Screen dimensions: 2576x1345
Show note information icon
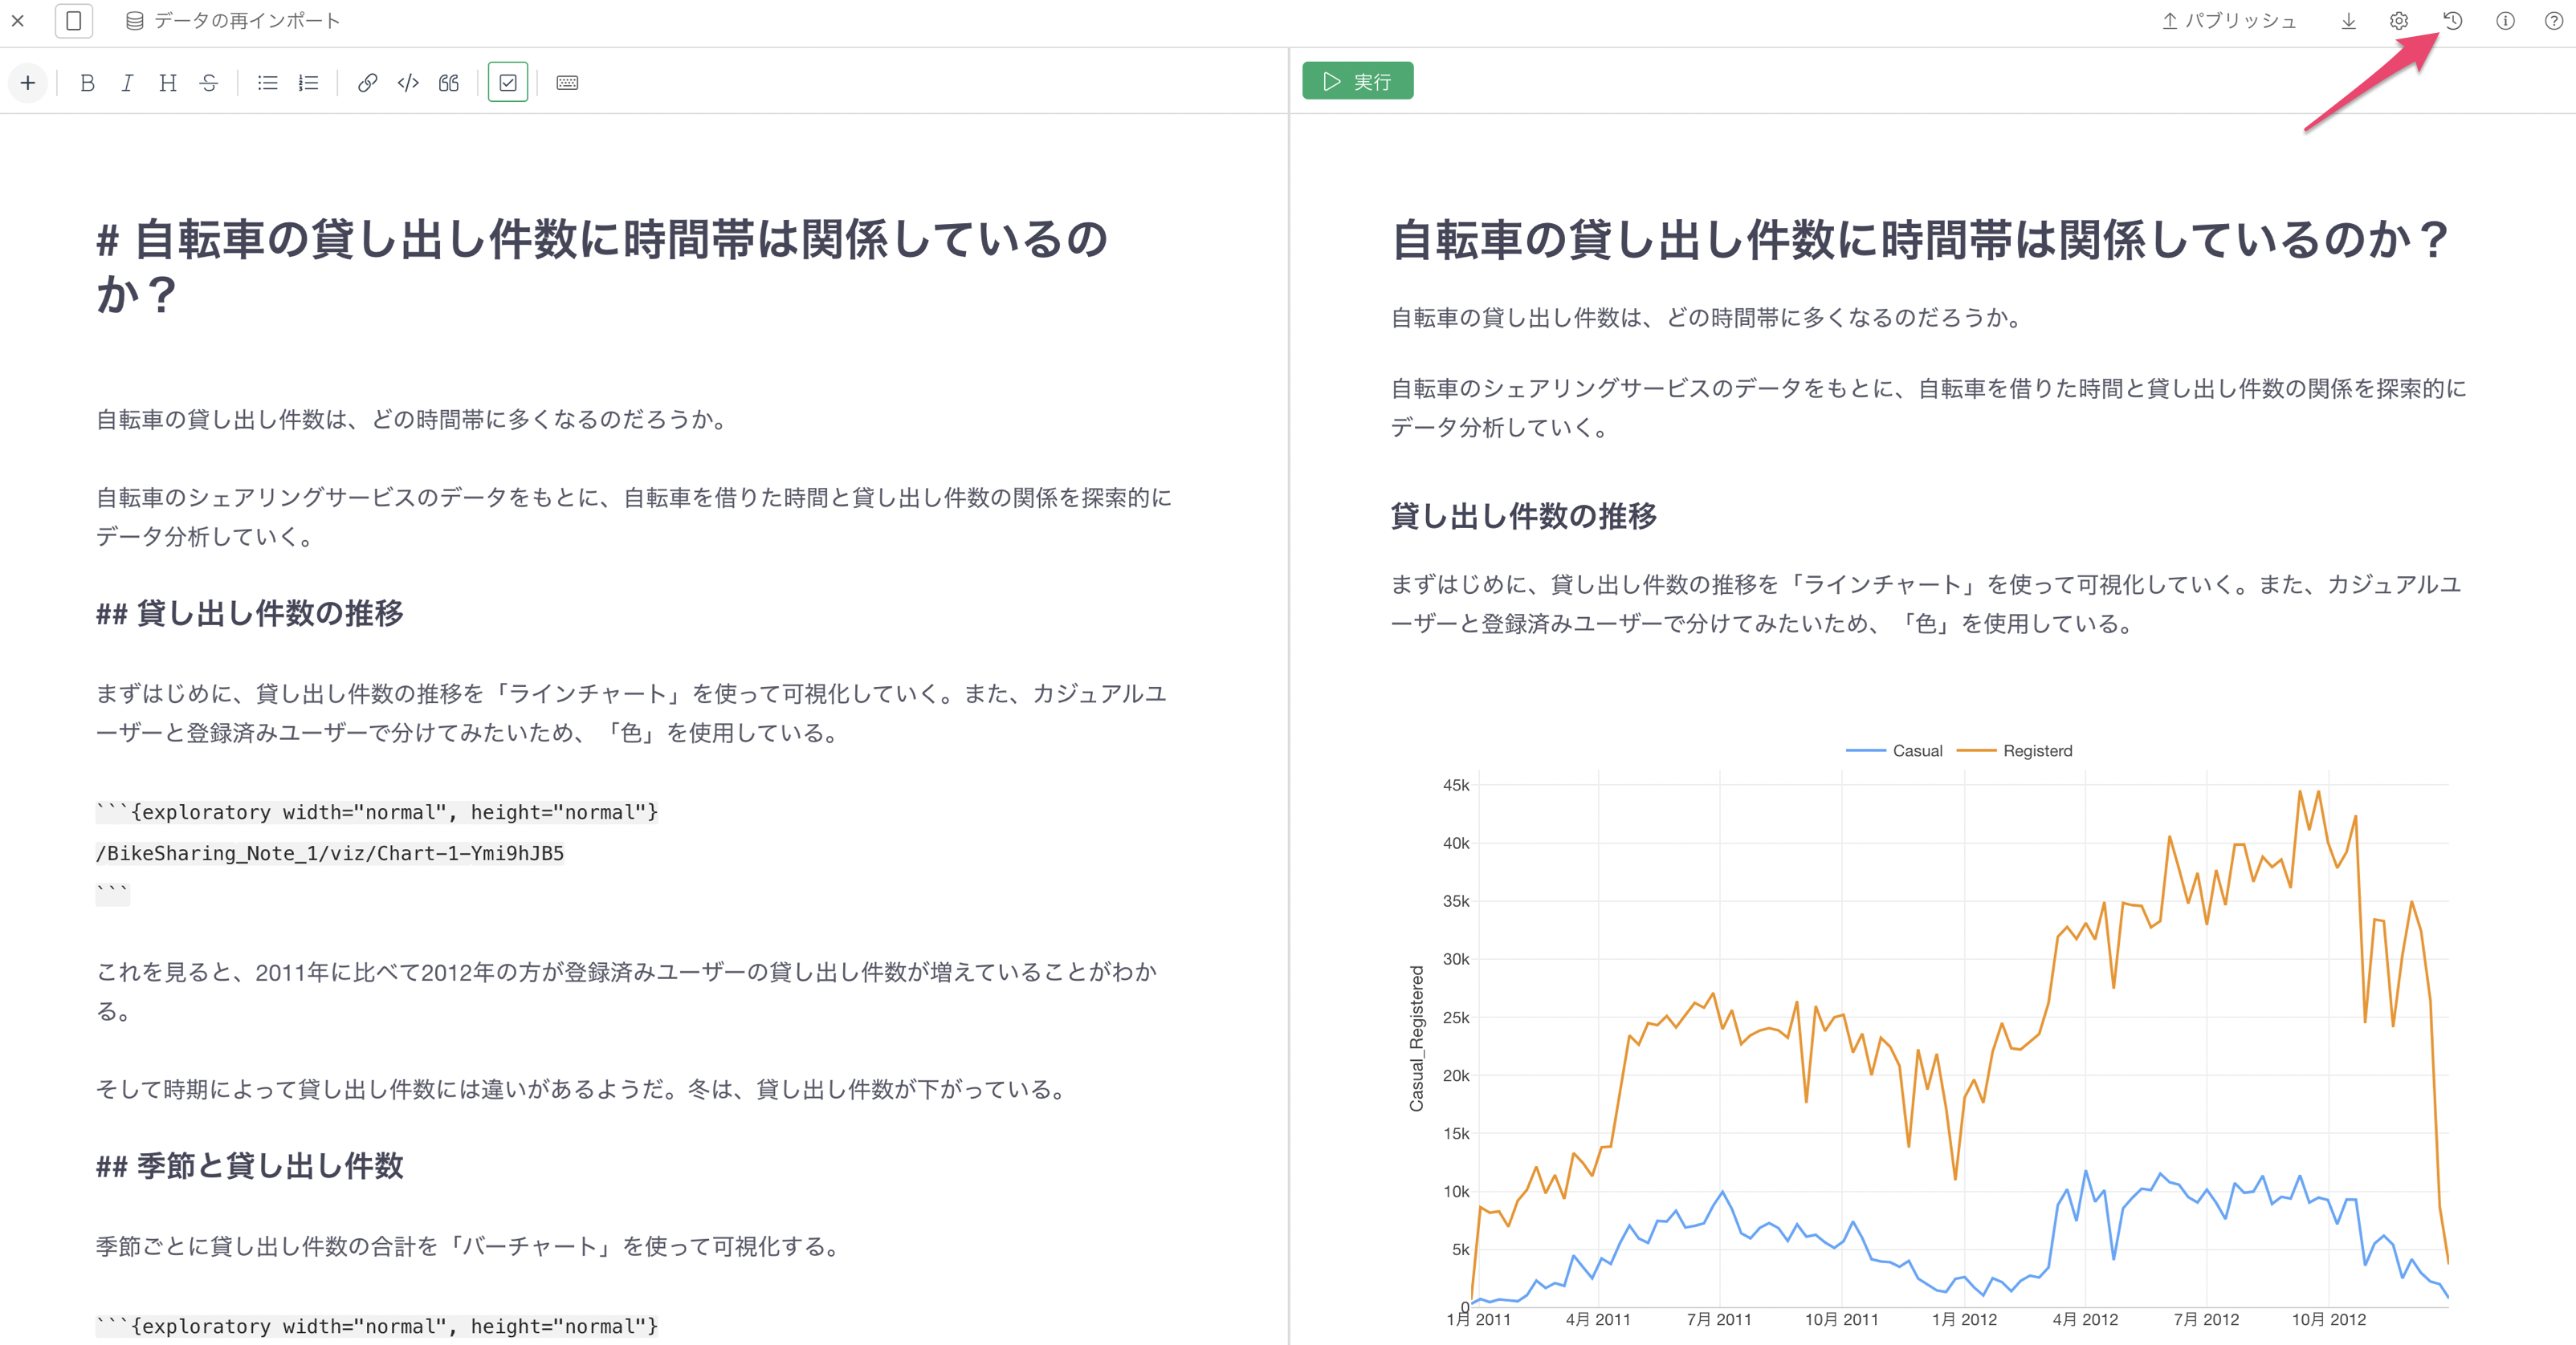point(2505,20)
